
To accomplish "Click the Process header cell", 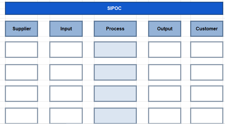I will [x=115, y=29].
